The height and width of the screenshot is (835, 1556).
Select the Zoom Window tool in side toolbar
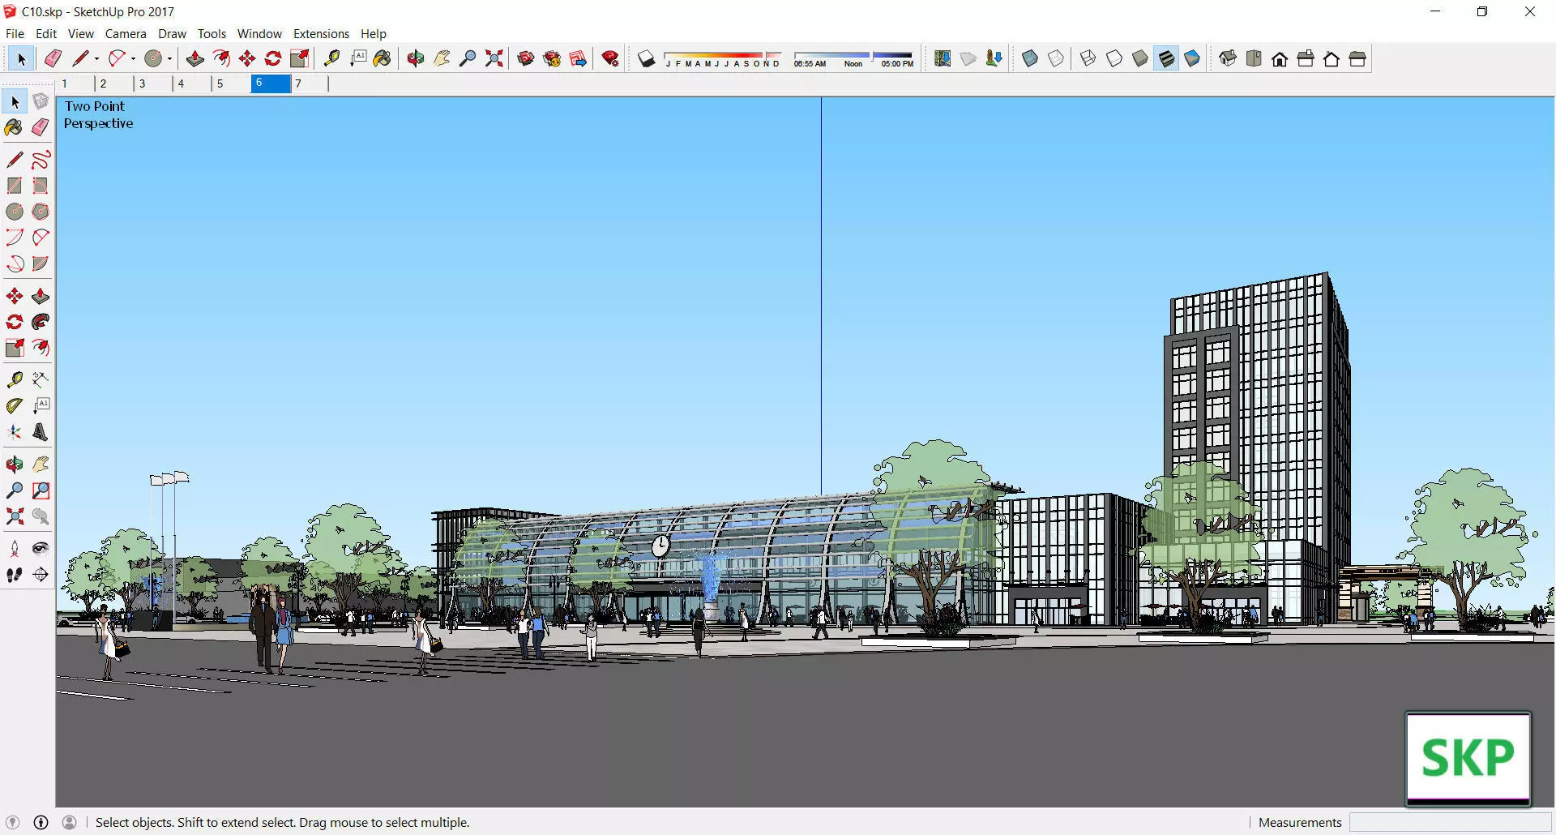(x=41, y=490)
